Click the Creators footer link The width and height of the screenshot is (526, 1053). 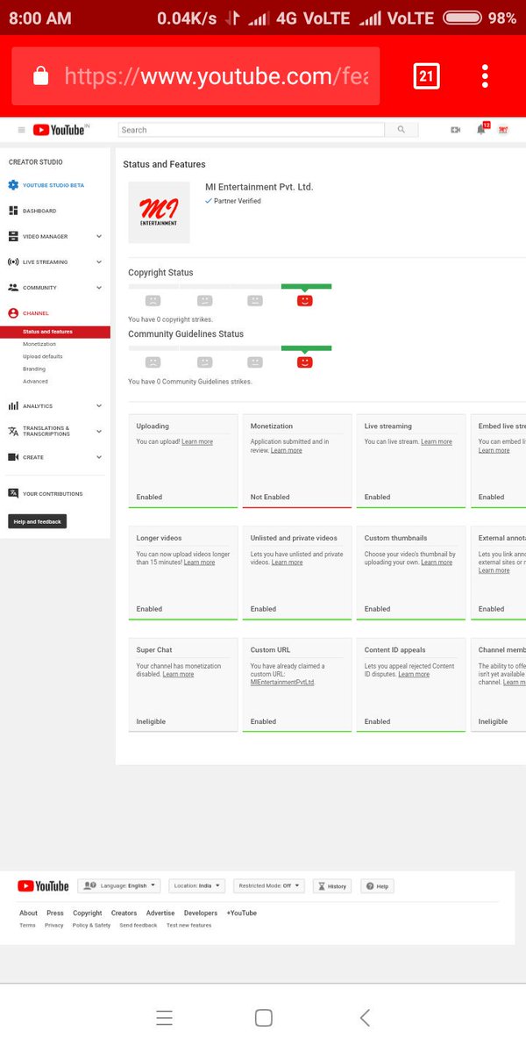[124, 913]
